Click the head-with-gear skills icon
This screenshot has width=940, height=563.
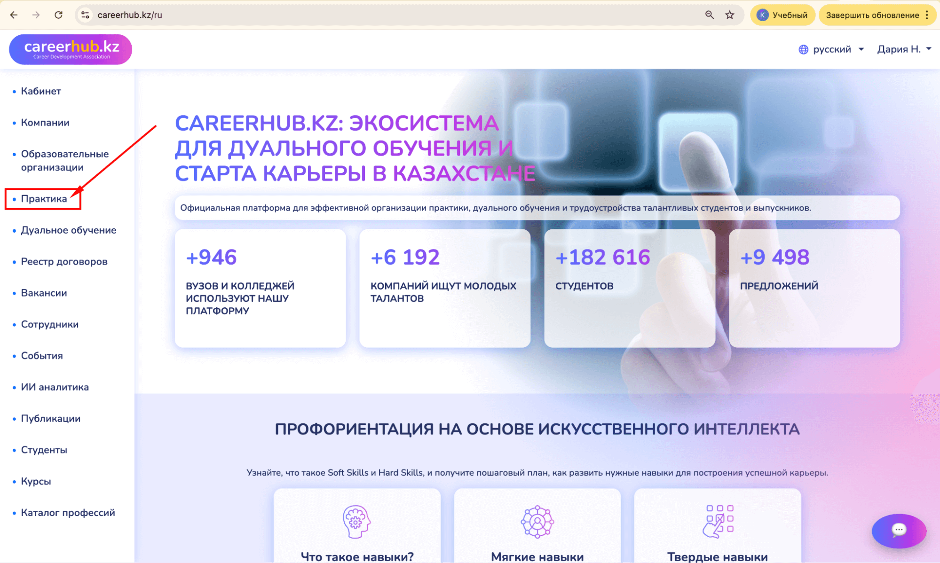(x=356, y=521)
